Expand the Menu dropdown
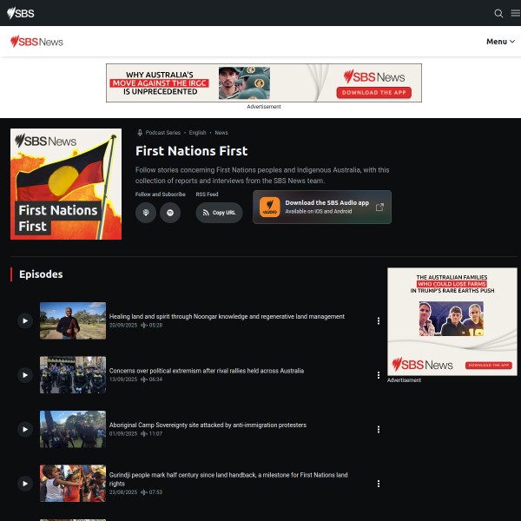 [500, 42]
